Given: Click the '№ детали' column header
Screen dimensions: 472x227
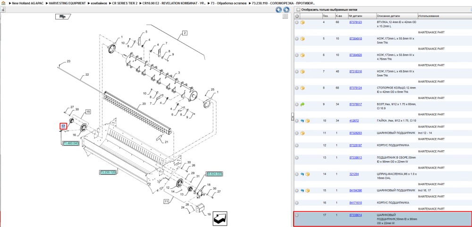Looking at the screenshot, I should [355, 16].
